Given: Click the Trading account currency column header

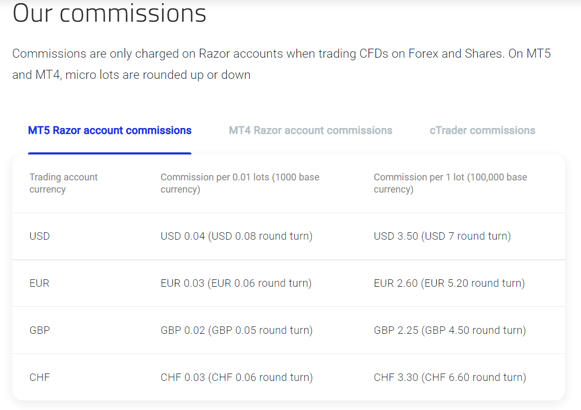Looking at the screenshot, I should point(64,183).
